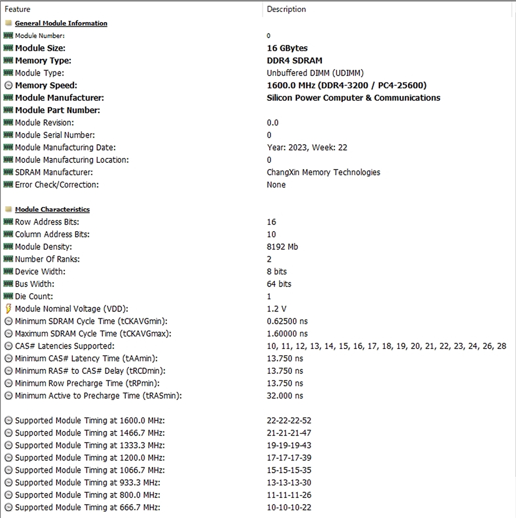
Task: Select the Supported Module Timing at 800.0 MHz label
Action: [x=88, y=495]
